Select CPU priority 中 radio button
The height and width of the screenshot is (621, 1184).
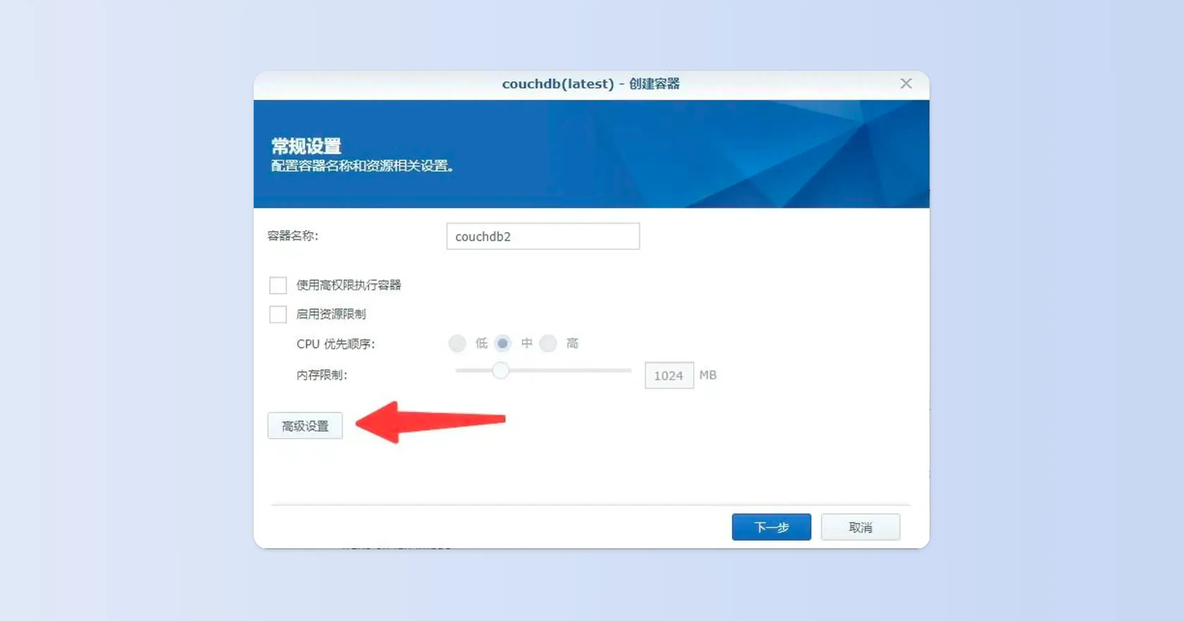click(x=502, y=343)
